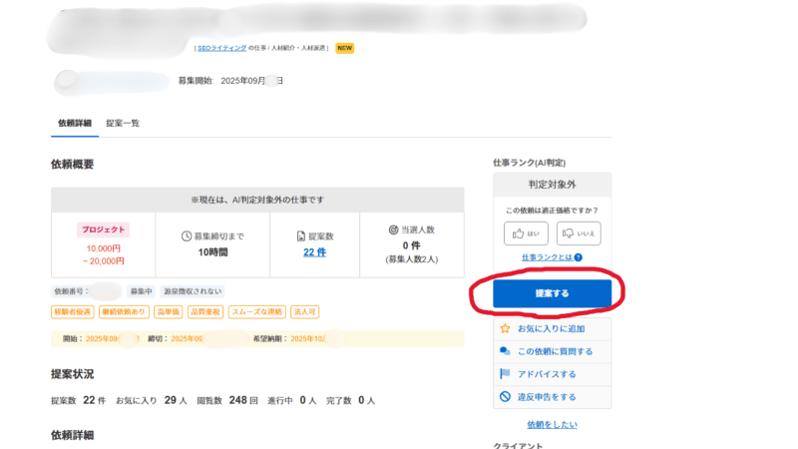The height and width of the screenshot is (449, 798).
Task: Click the 源泉徴収されない badge
Action: pos(193,291)
